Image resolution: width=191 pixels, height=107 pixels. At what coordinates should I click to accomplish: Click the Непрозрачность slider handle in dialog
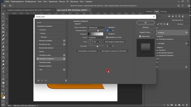98,31
